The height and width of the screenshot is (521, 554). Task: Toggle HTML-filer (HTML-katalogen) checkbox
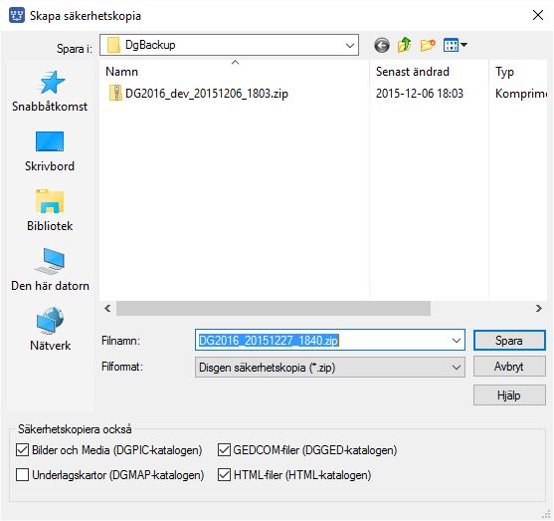click(224, 474)
